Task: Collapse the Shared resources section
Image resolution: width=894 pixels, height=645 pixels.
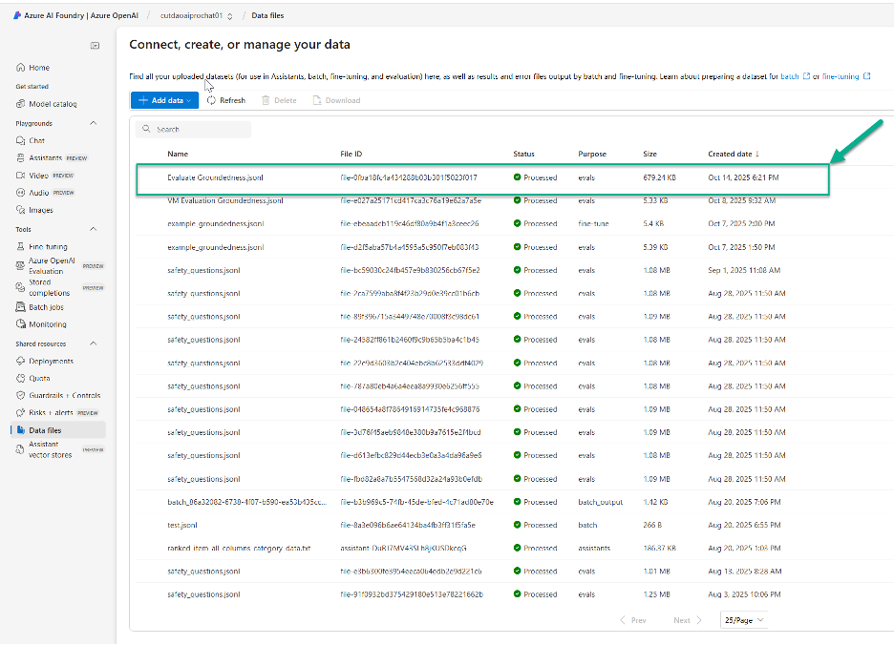Action: (93, 343)
